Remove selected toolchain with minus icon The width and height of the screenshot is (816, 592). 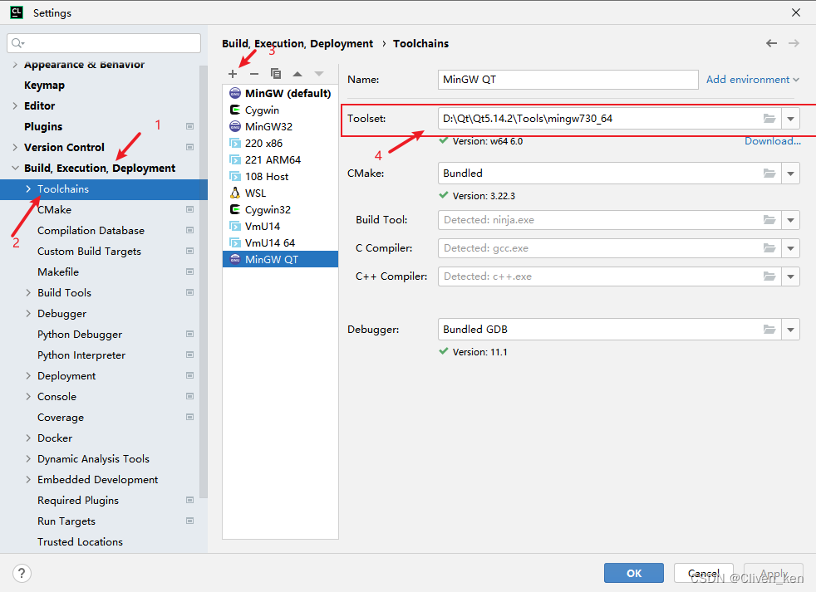pyautogui.click(x=254, y=74)
